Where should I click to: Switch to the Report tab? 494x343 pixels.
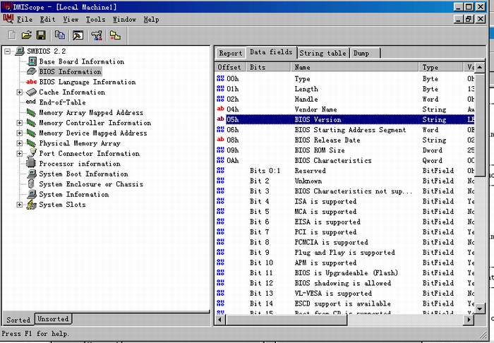pyautogui.click(x=231, y=53)
